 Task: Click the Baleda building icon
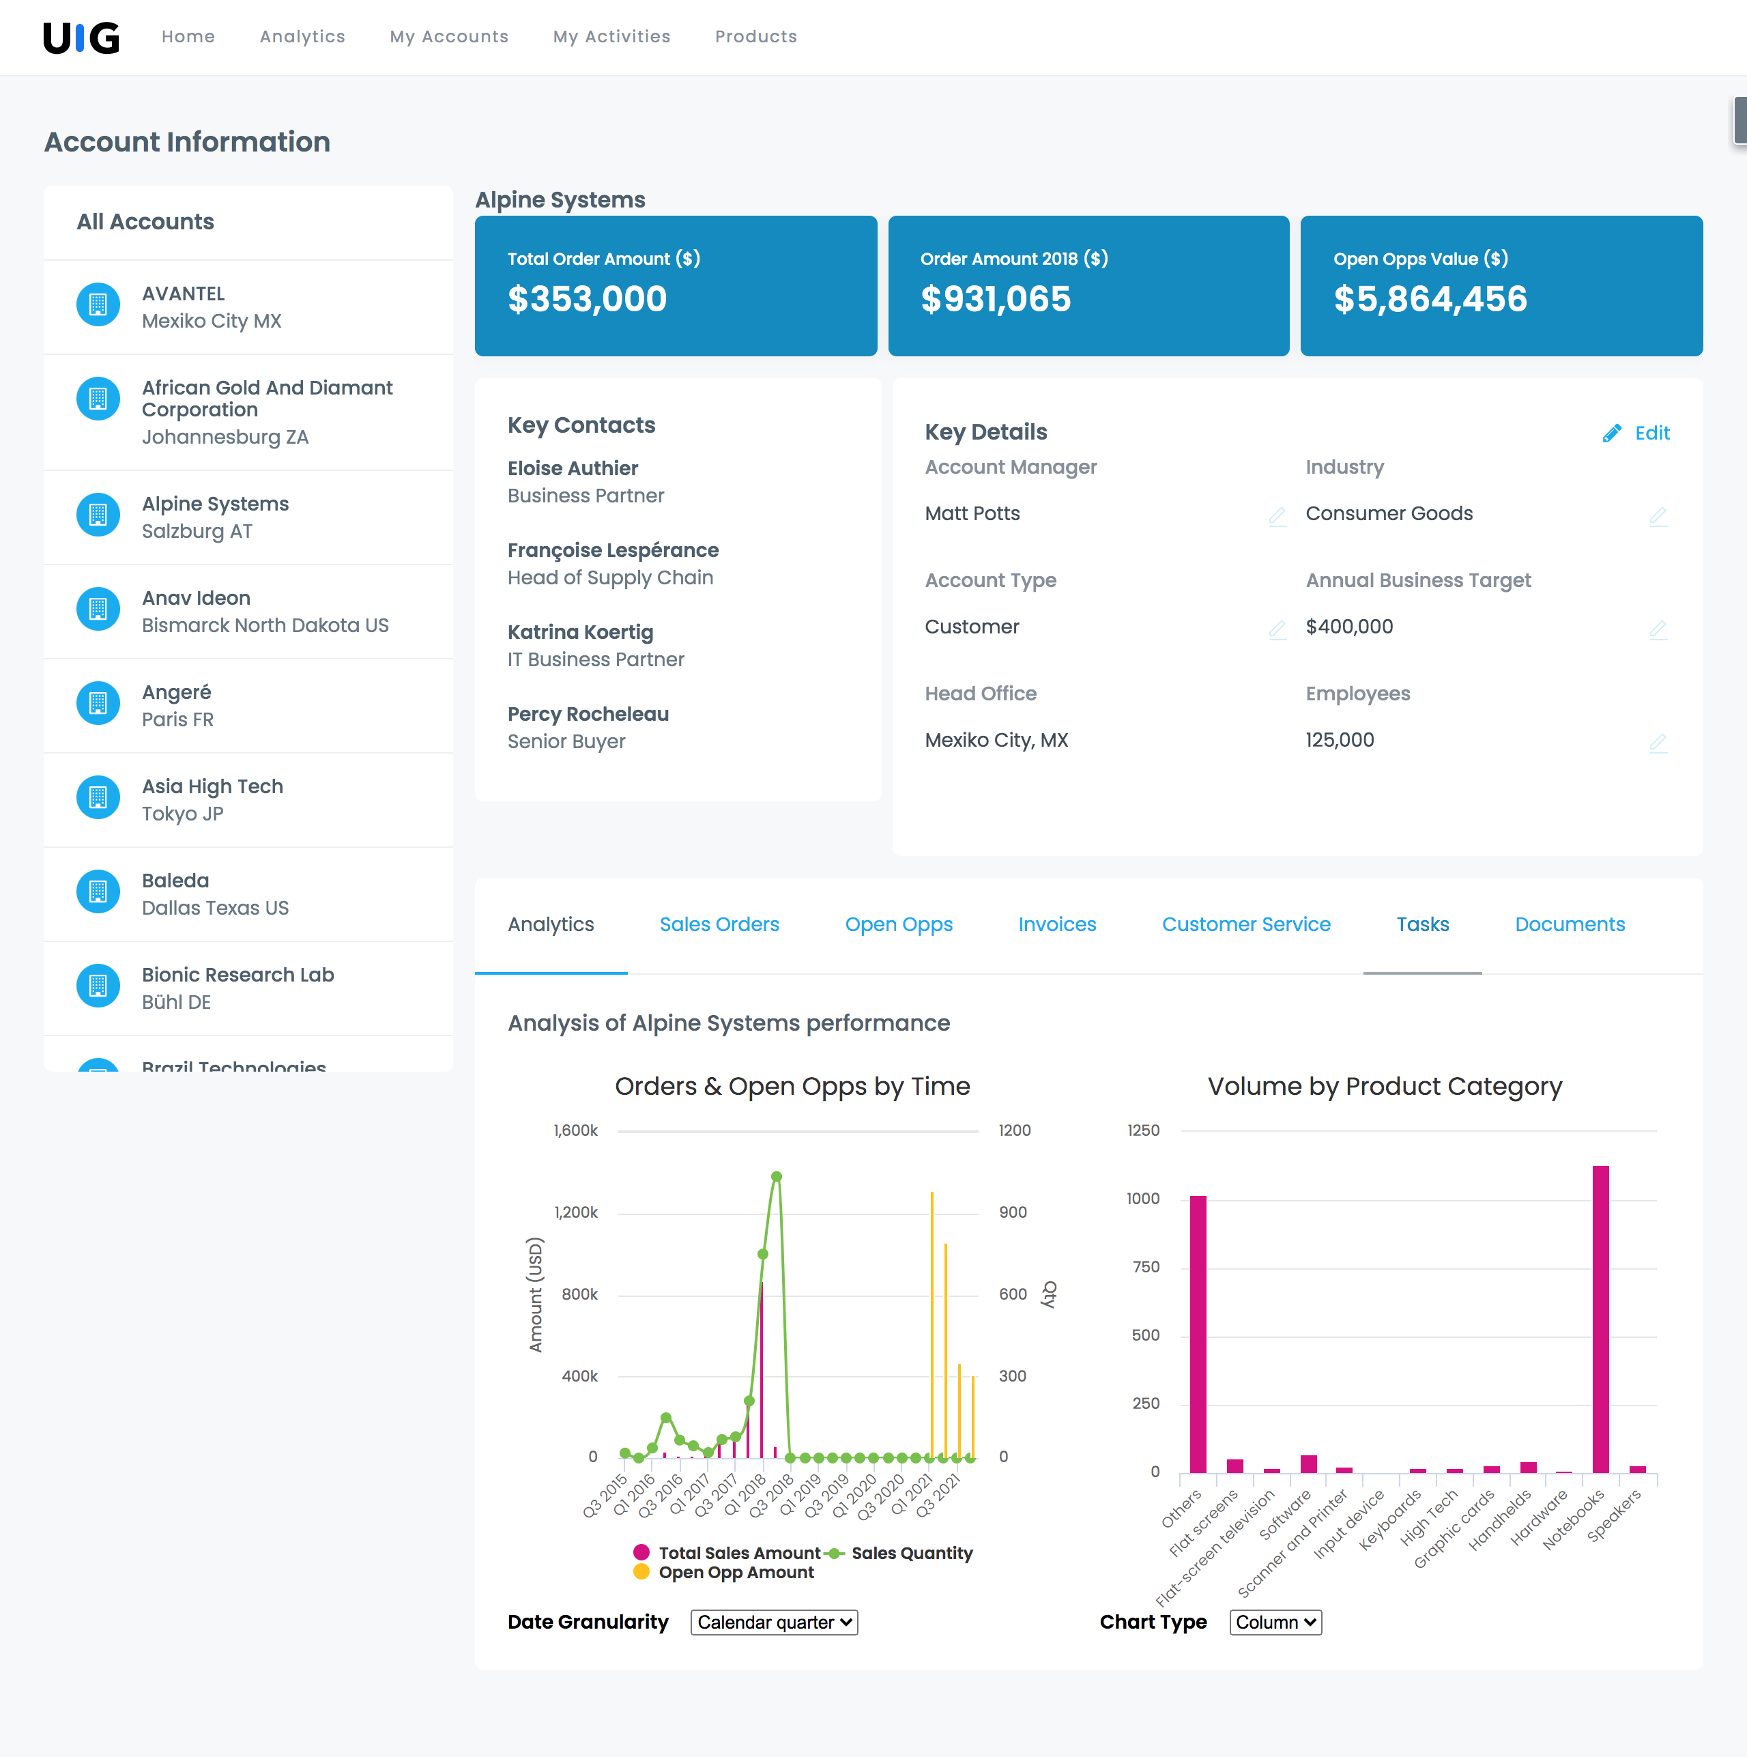coord(98,891)
